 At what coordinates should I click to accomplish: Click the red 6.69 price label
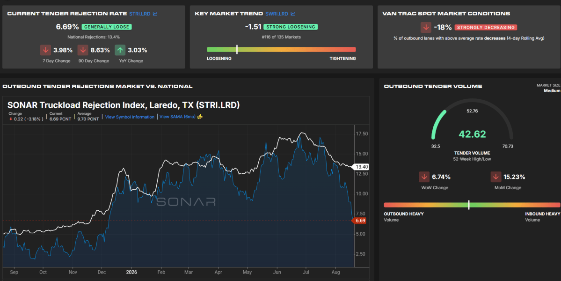pyautogui.click(x=359, y=221)
